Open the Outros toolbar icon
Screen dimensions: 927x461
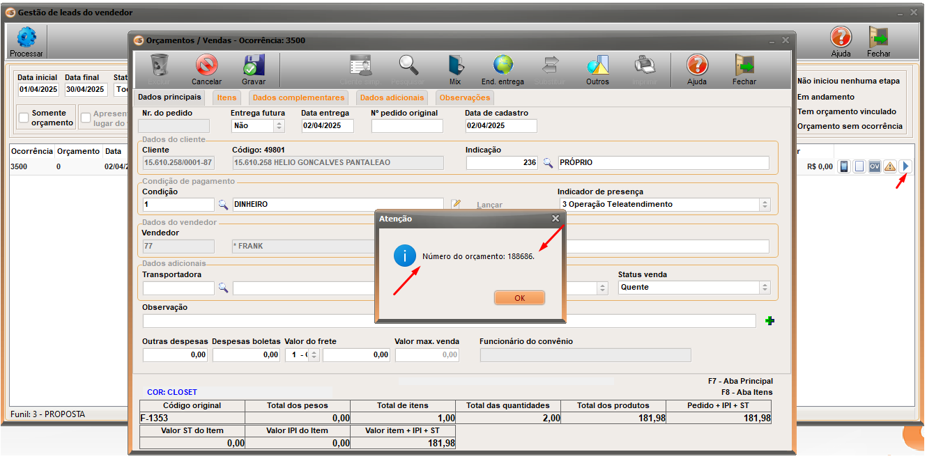[x=597, y=65]
